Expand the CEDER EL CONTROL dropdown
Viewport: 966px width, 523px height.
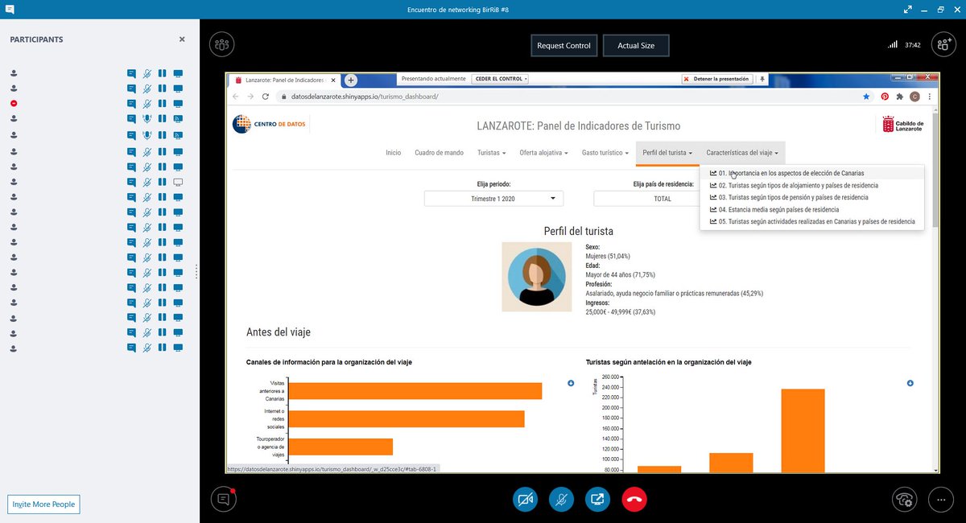[x=501, y=79]
